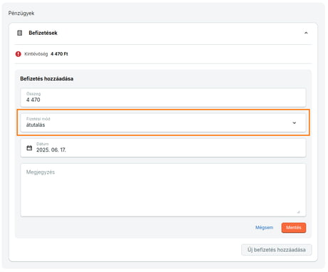Save the payment with Mentés button
Image resolution: width=328 pixels, height=272 pixels.
[294, 228]
